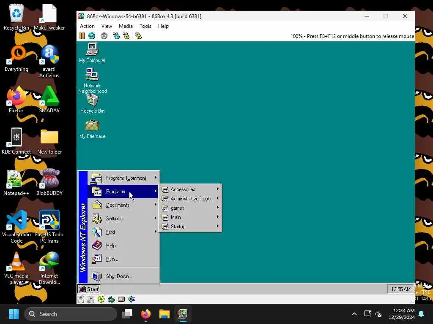This screenshot has width=433, height=324.
Task: Expand Programs (Common) in Start menu
Action: (123, 178)
